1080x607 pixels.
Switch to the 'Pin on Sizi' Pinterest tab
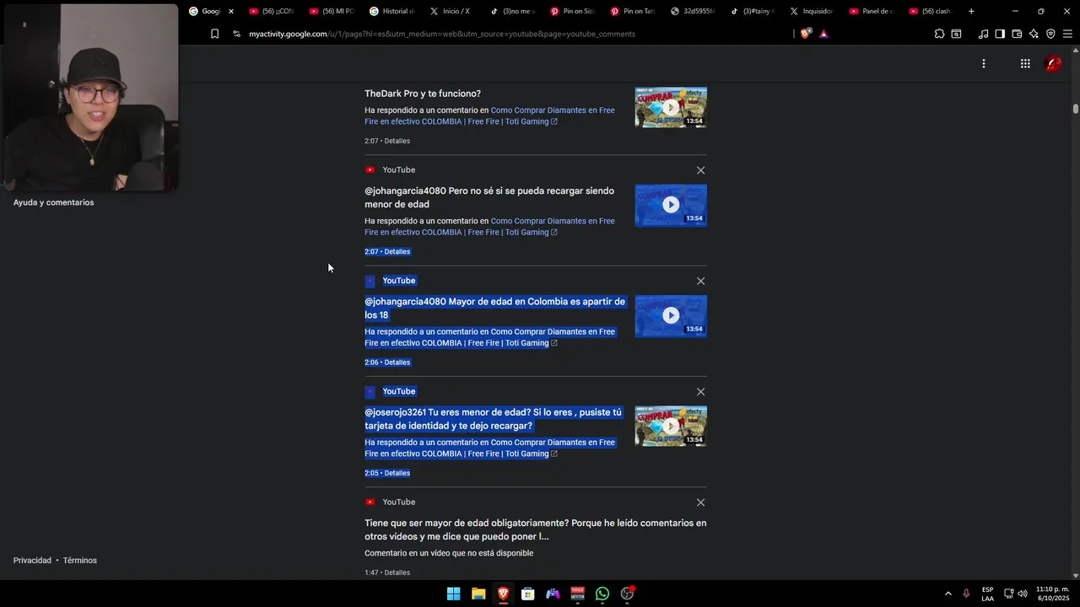pos(574,11)
